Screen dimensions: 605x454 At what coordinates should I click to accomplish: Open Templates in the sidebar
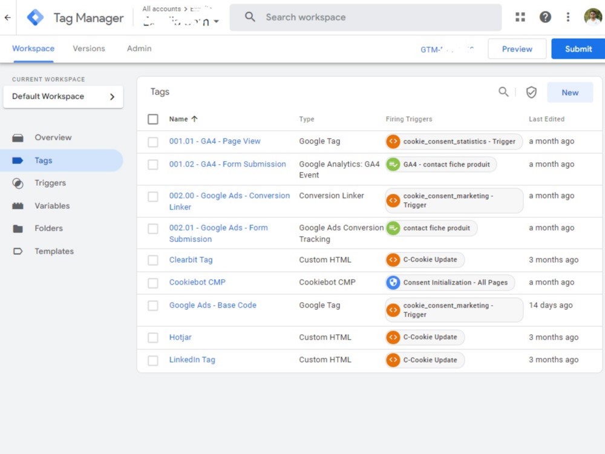point(54,251)
